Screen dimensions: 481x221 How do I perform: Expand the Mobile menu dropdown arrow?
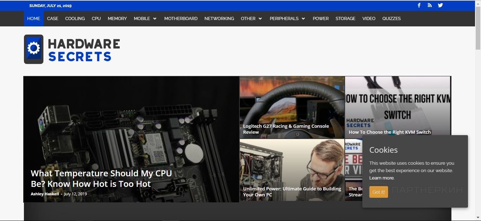click(155, 19)
